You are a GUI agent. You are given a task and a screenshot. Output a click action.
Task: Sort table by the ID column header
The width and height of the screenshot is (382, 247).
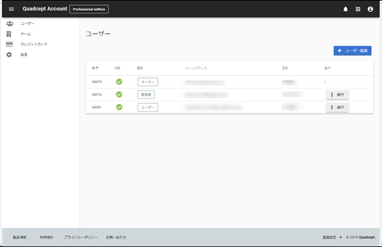(x=95, y=68)
